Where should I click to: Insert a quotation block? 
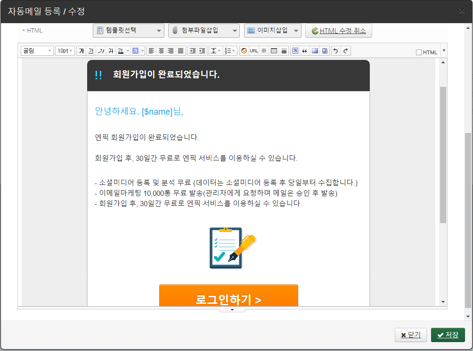coord(305,51)
